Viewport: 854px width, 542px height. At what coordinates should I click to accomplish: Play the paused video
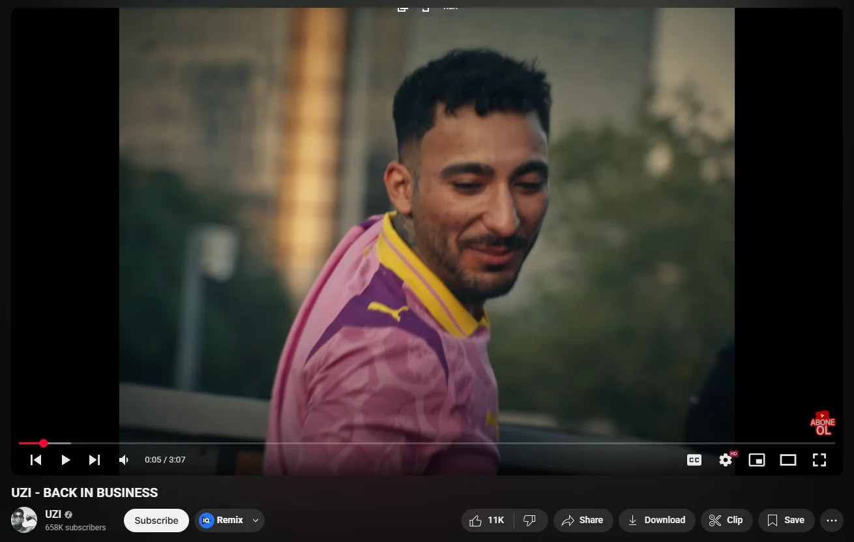coord(65,460)
